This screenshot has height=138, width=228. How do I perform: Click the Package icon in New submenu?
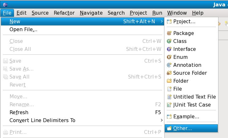click(169, 33)
